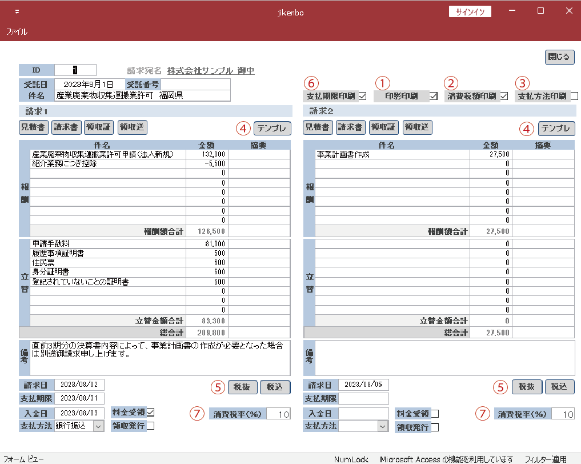Click the テンプレ button for 請求1
This screenshot has height=464, width=581.
coord(273,128)
